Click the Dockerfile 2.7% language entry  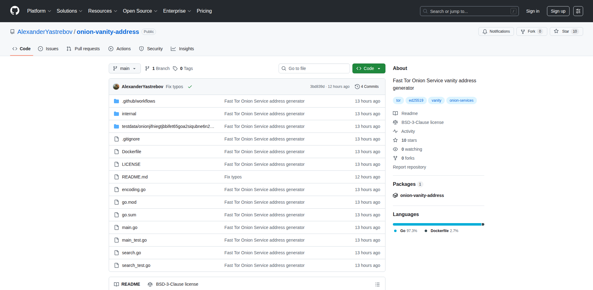441,231
